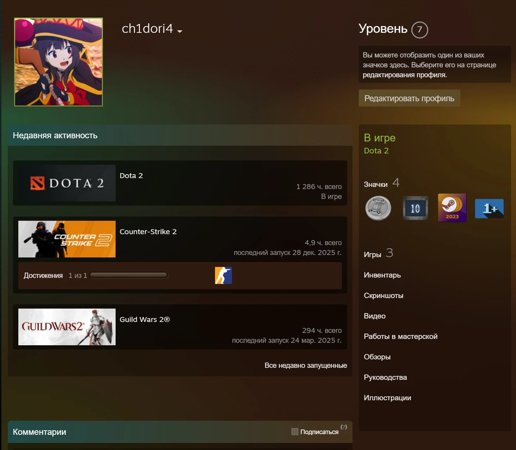This screenshot has width=516, height=450.
Task: Click the badge count number 4
Action: [396, 183]
